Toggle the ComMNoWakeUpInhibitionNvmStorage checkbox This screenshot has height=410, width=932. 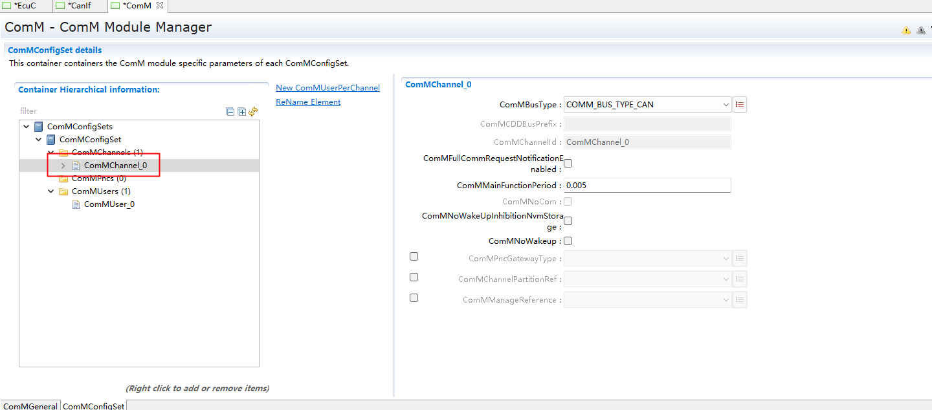coord(568,221)
